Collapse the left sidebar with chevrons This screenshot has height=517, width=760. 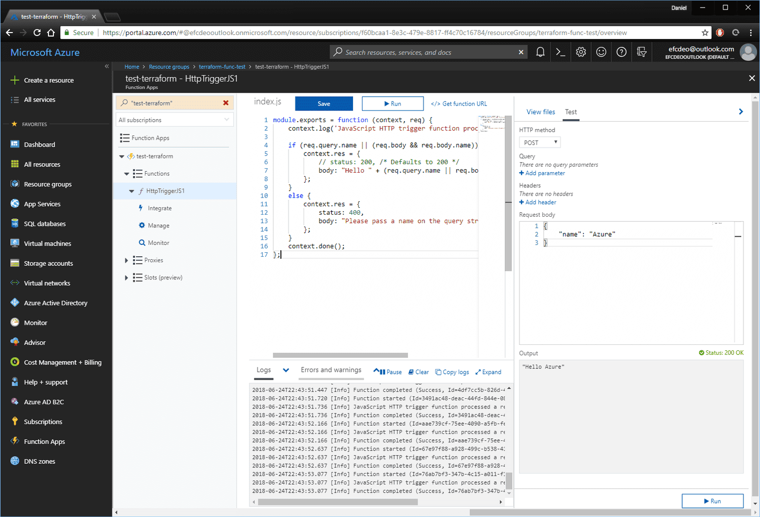[x=106, y=66]
